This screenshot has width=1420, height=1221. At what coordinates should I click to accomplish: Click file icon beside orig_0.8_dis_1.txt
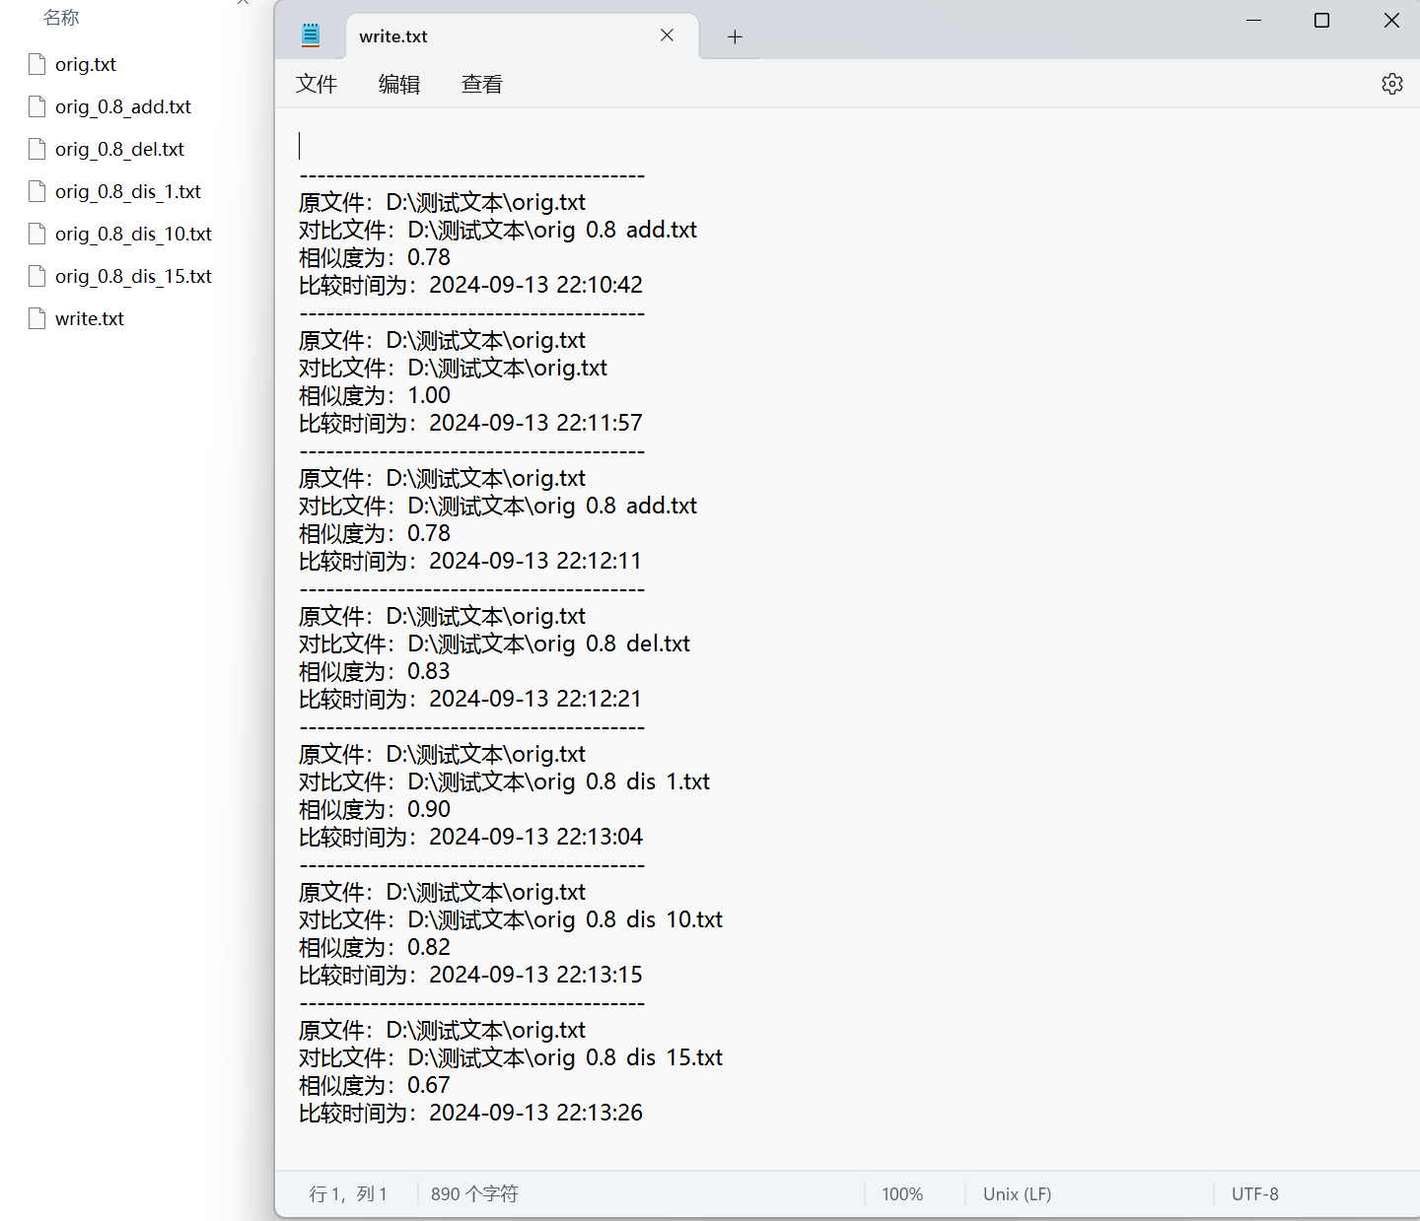tap(37, 191)
